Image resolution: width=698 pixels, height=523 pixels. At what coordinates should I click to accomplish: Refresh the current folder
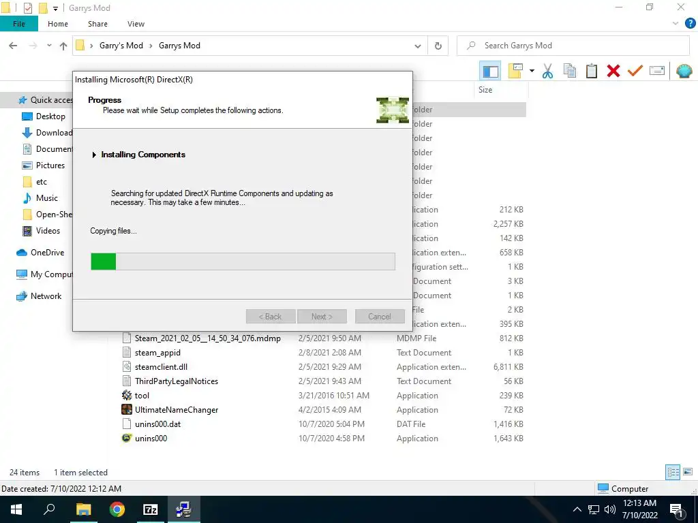[438, 46]
